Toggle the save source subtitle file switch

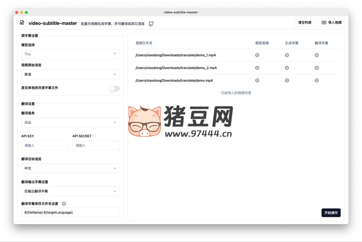click(x=115, y=89)
